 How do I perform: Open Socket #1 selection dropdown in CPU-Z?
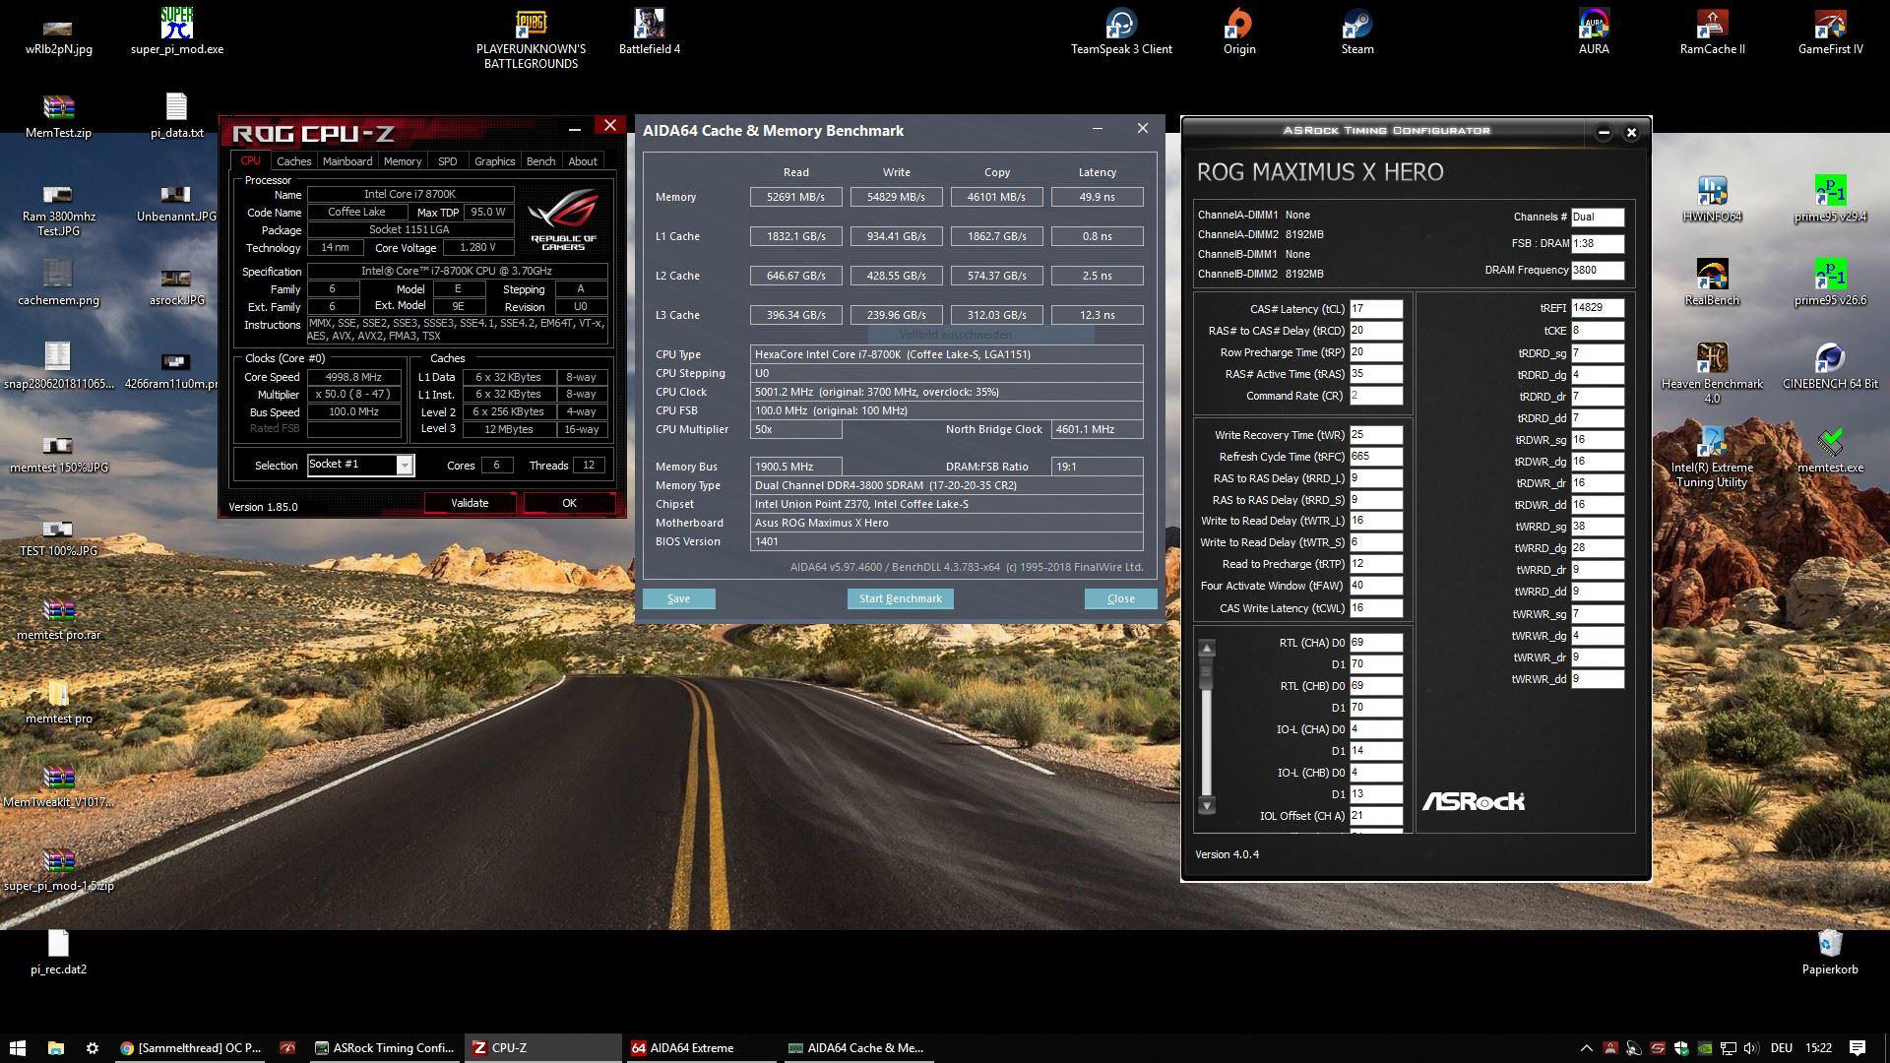coord(360,465)
